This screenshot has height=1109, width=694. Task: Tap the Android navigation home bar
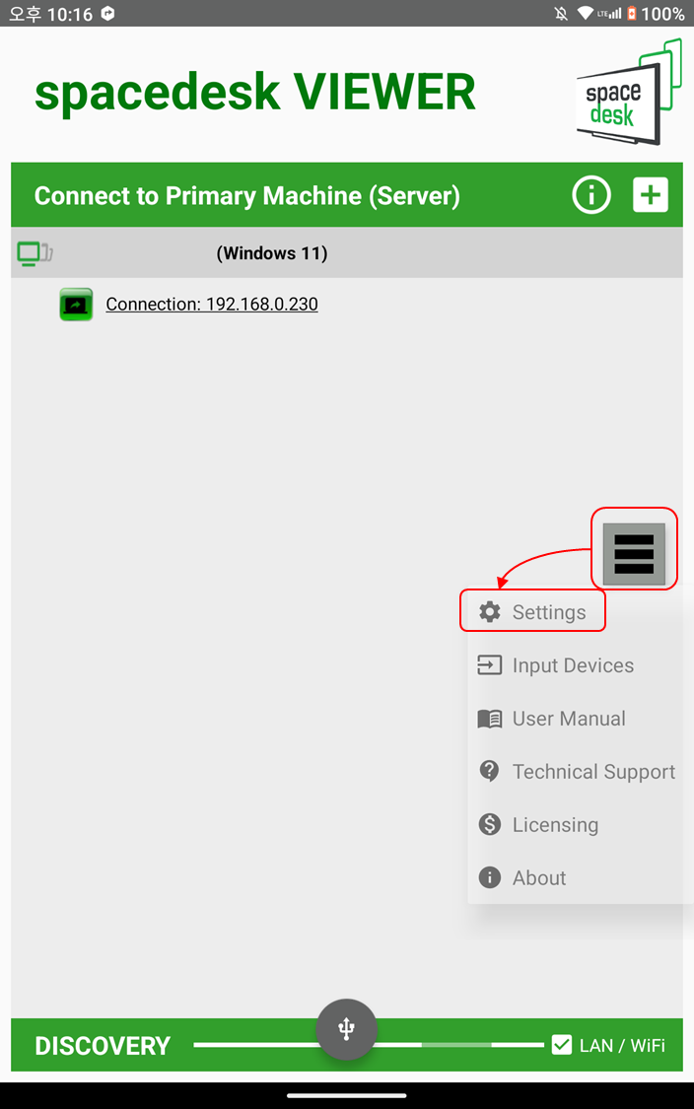click(347, 1095)
